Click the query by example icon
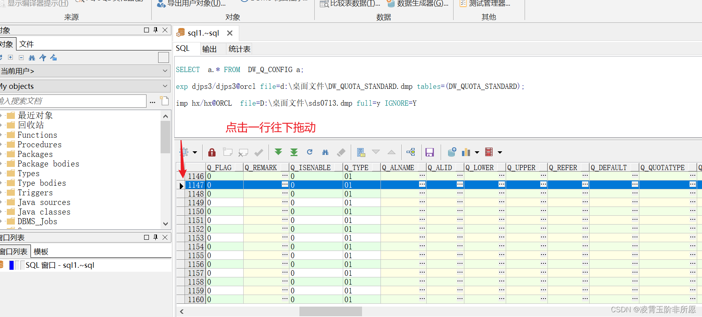This screenshot has width=702, height=317. coord(361,152)
